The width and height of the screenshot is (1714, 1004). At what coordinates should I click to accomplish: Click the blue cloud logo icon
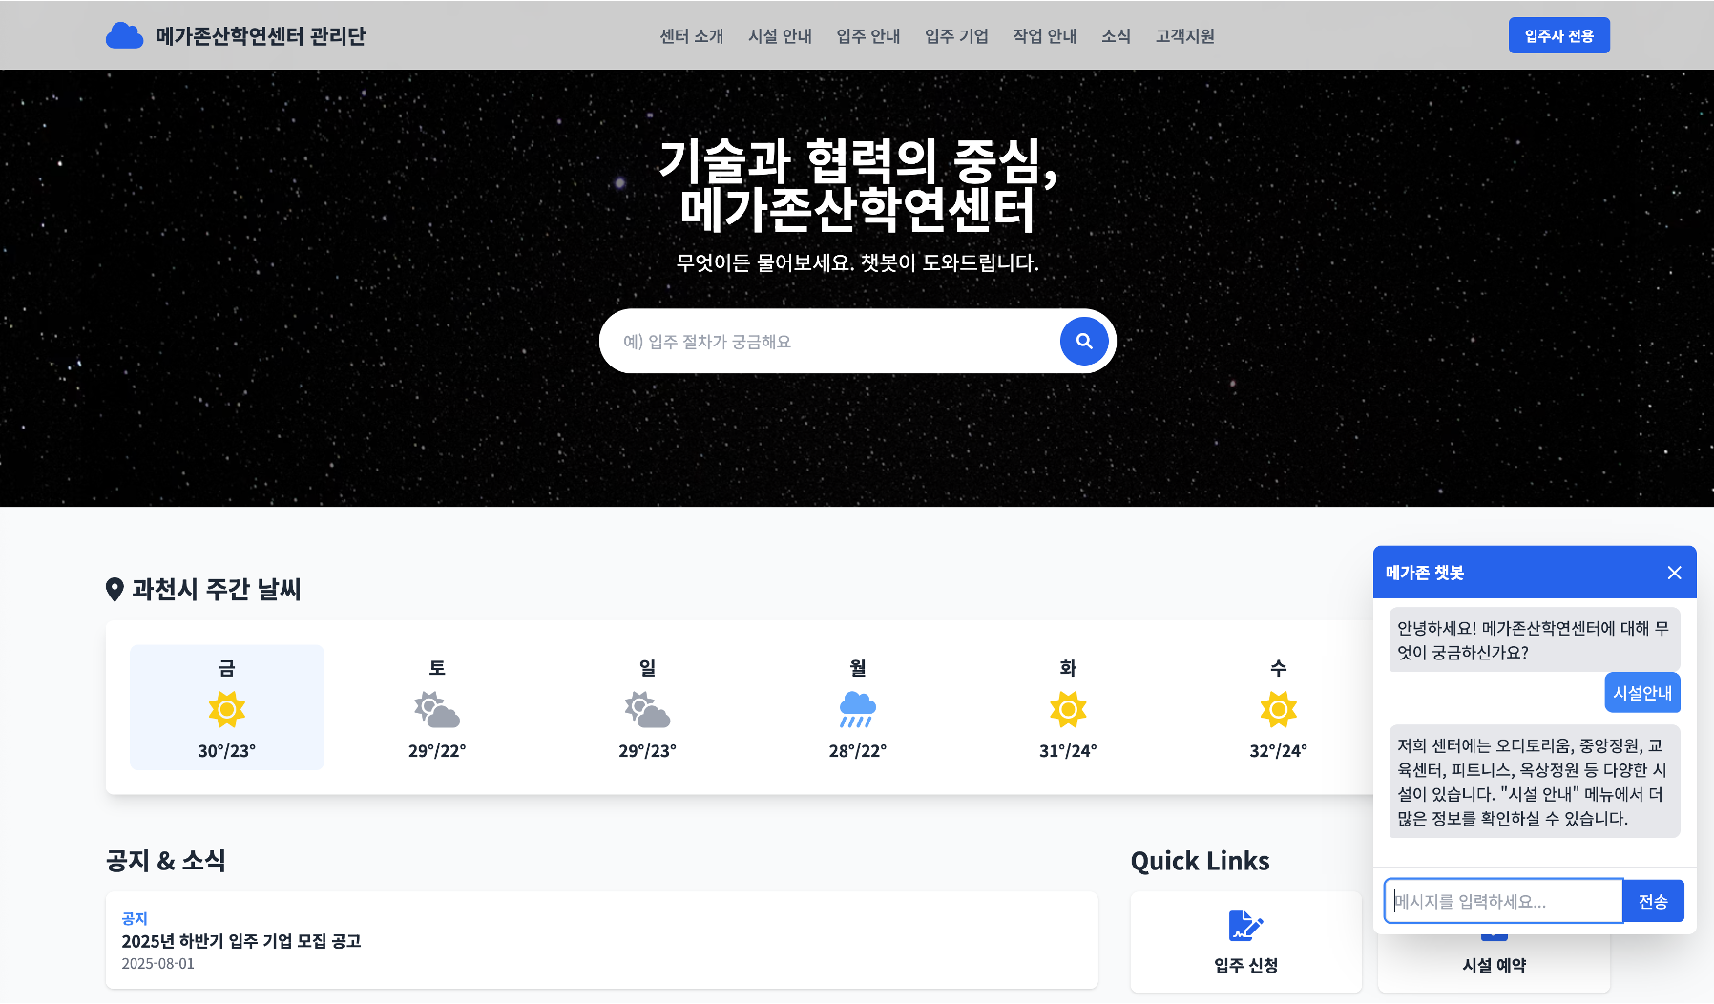click(x=124, y=35)
